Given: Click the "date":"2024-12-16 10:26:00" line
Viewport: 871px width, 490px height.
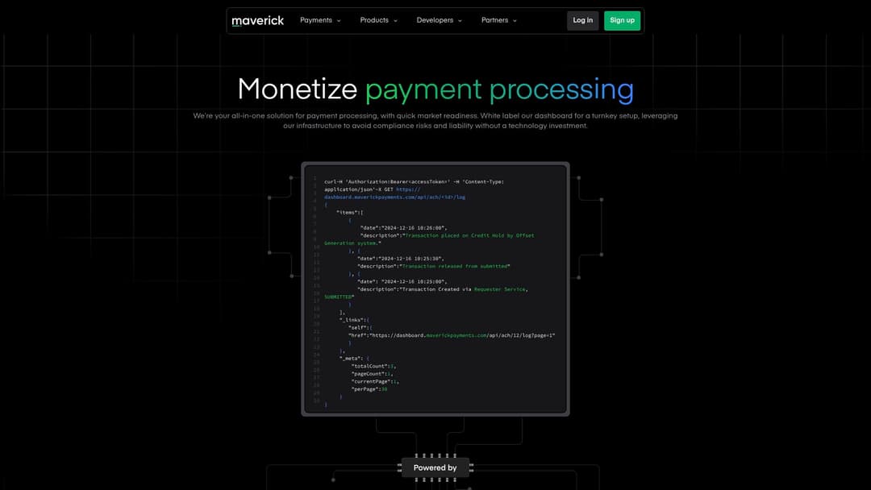Looking at the screenshot, I should [403, 228].
